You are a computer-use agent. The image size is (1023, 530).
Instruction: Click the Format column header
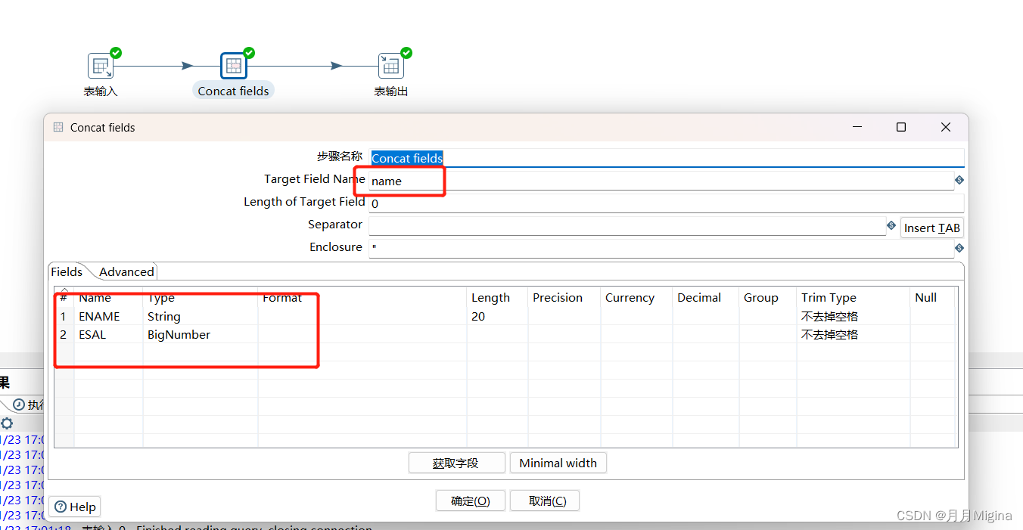point(362,297)
